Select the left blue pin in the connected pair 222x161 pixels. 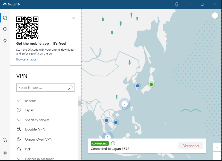point(106,120)
